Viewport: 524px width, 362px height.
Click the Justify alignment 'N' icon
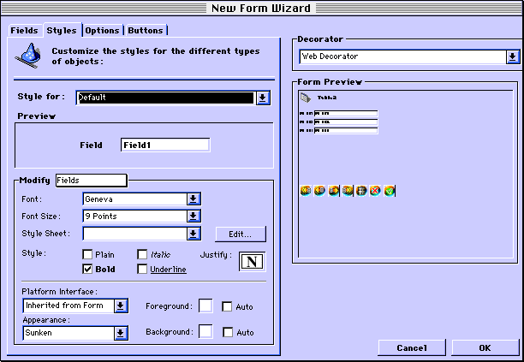[252, 262]
